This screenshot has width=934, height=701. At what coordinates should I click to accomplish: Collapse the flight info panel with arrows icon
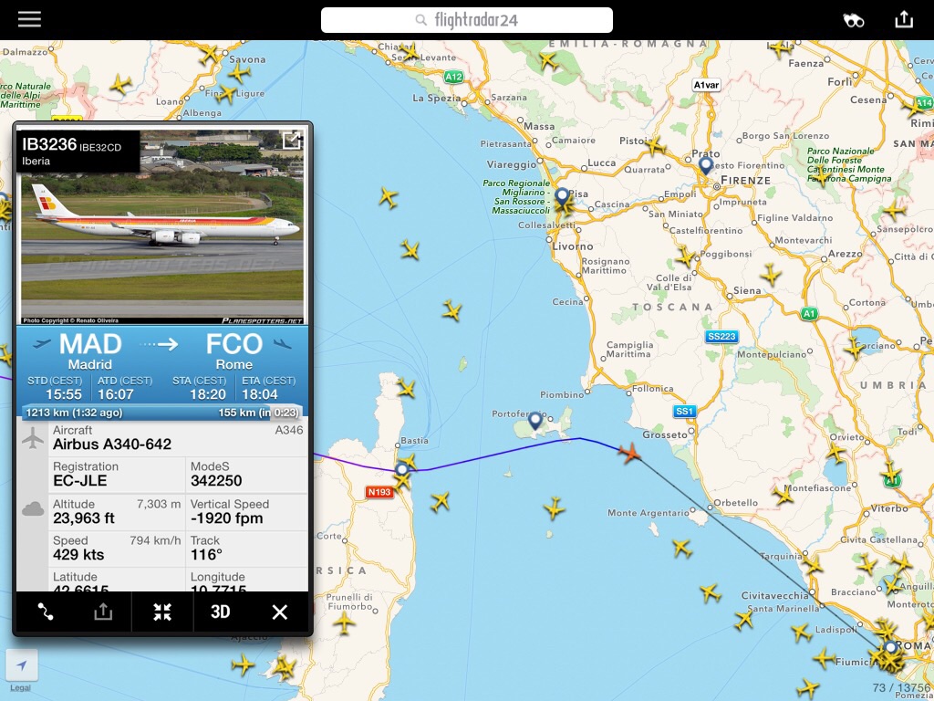[x=162, y=612]
